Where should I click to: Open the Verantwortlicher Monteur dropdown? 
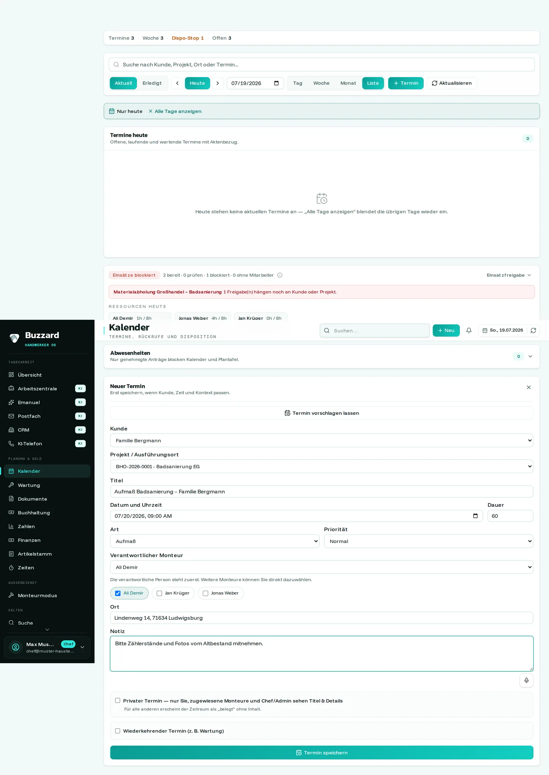[321, 567]
